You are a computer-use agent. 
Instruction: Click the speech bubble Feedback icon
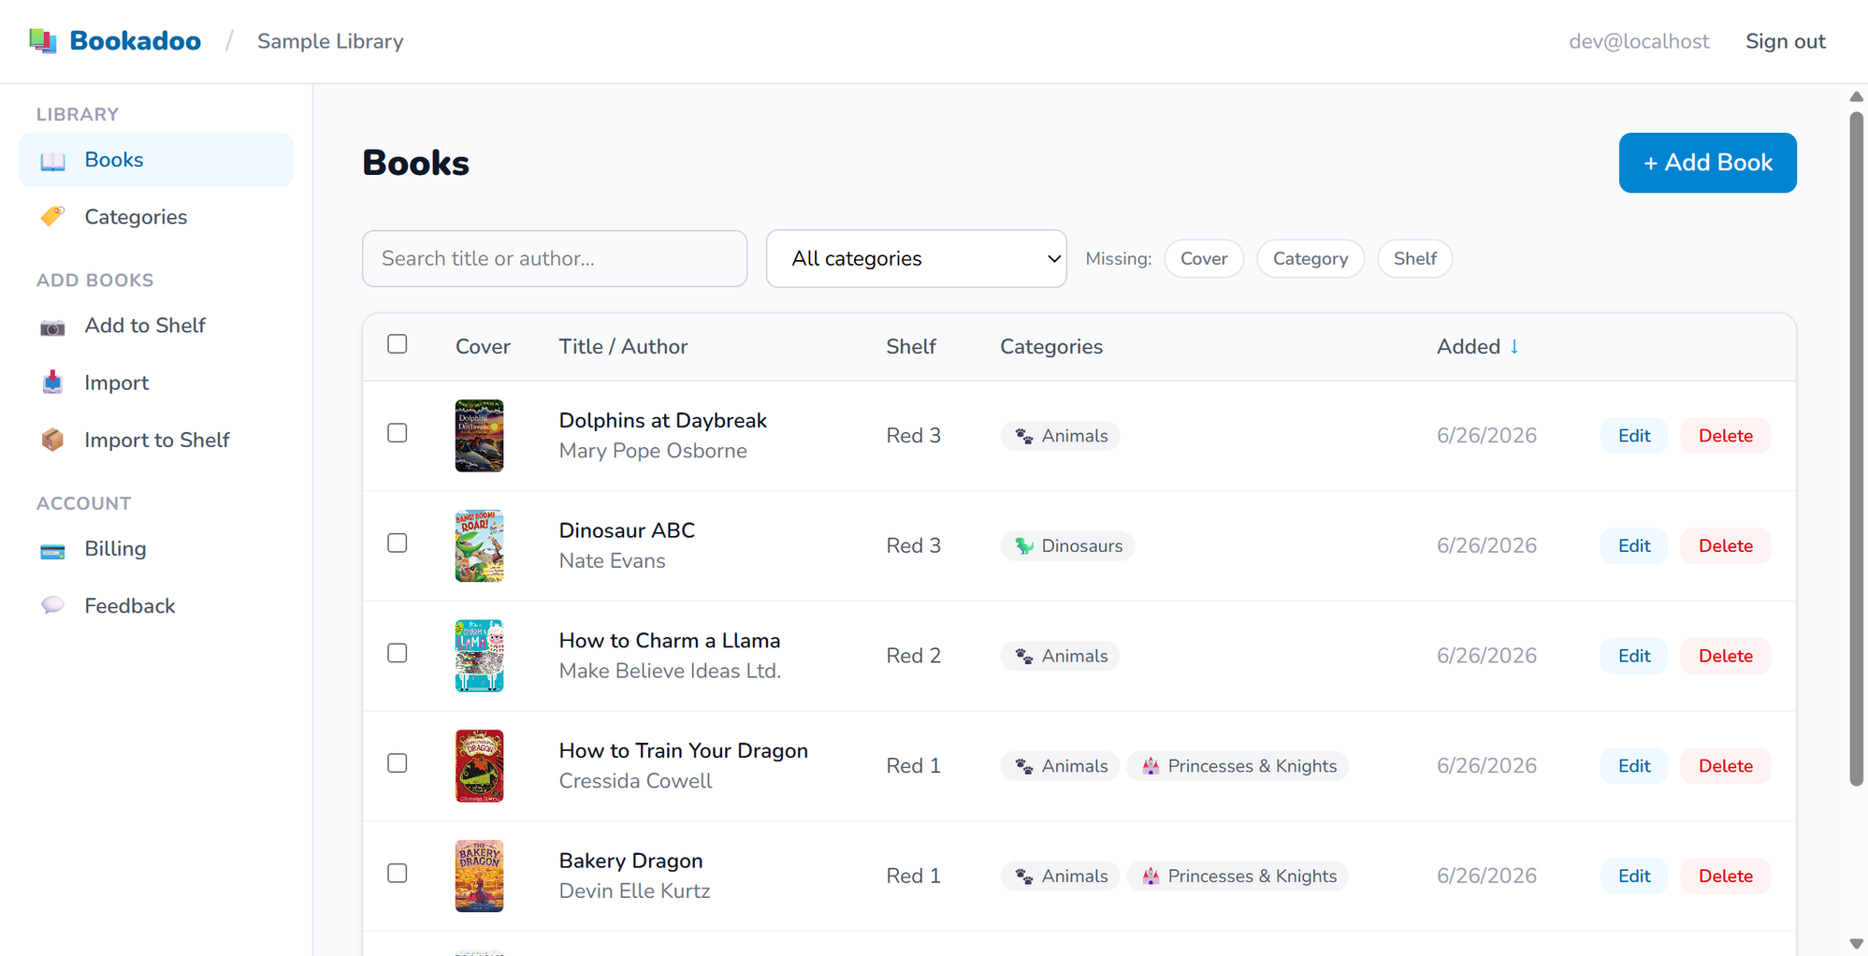(x=53, y=605)
